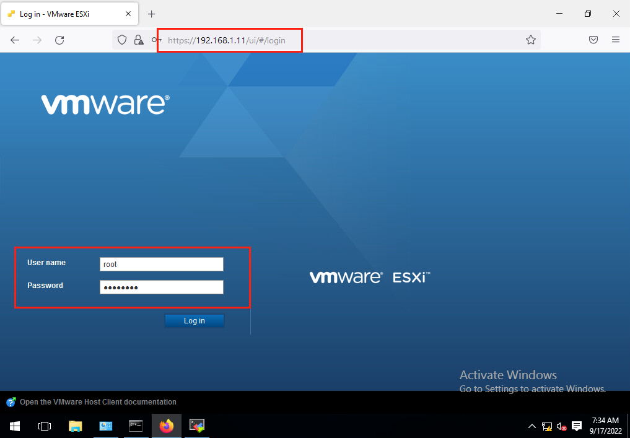Click the vmware logo at top left
Viewport: 630px width, 438px height.
pos(105,105)
